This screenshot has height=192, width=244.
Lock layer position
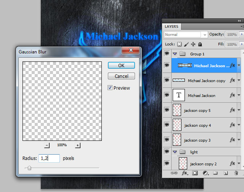[x=193, y=44]
